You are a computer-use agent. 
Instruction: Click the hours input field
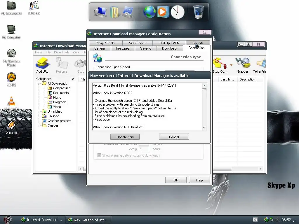coord(144,149)
